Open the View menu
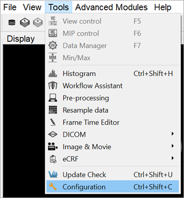The width and height of the screenshot is (184, 198). click(x=32, y=7)
